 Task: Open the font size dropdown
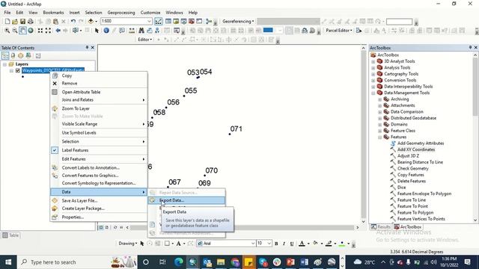coord(269,244)
